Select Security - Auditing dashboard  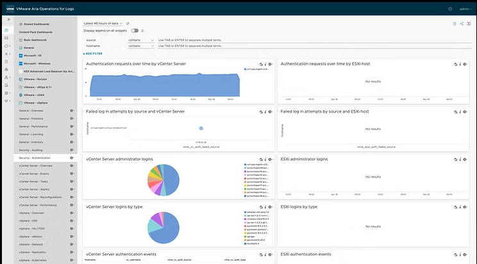tap(31, 150)
